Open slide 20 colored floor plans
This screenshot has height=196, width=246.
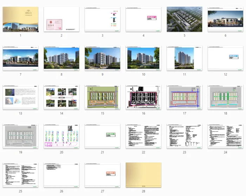(61, 136)
